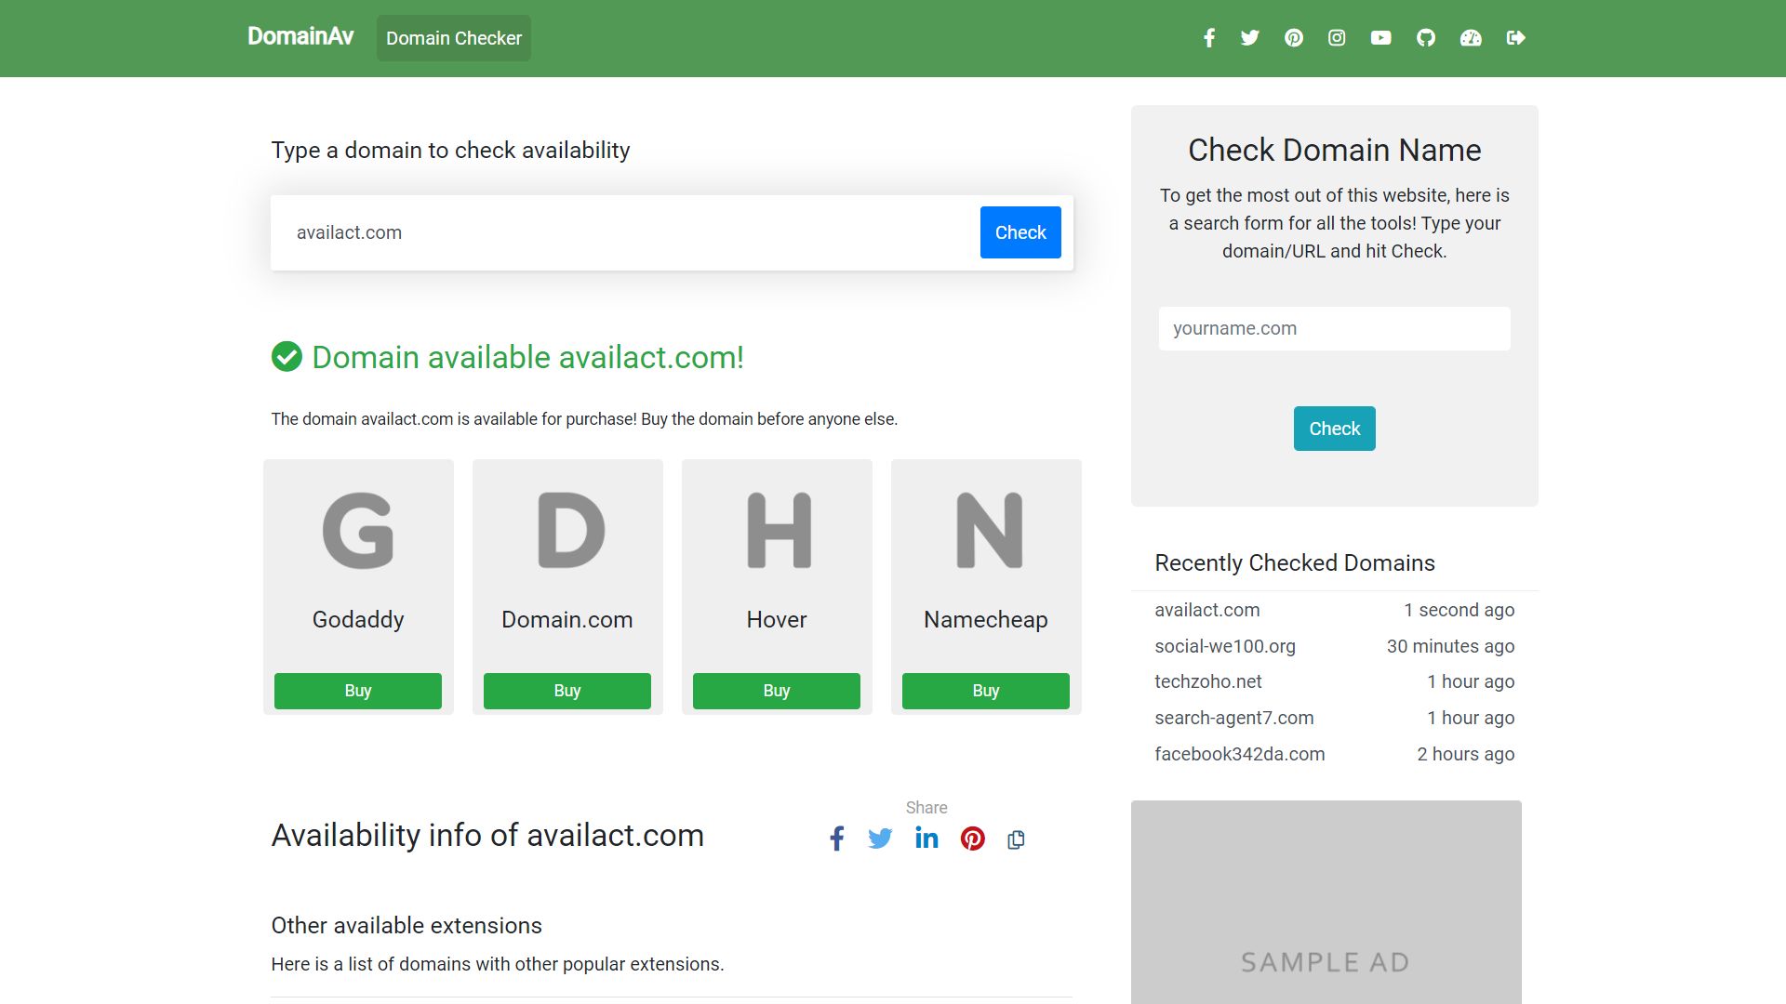
Task: Go to DomainAv home logo
Action: (x=300, y=36)
